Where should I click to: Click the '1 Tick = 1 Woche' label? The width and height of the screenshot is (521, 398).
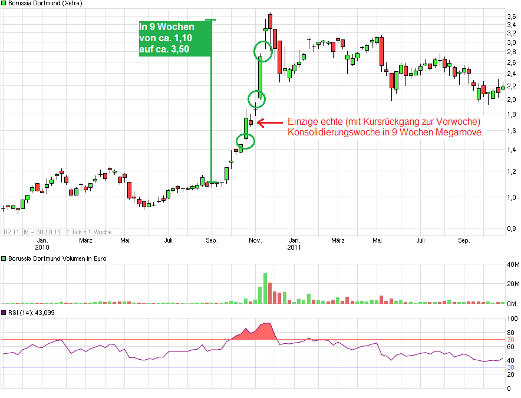coord(89,232)
